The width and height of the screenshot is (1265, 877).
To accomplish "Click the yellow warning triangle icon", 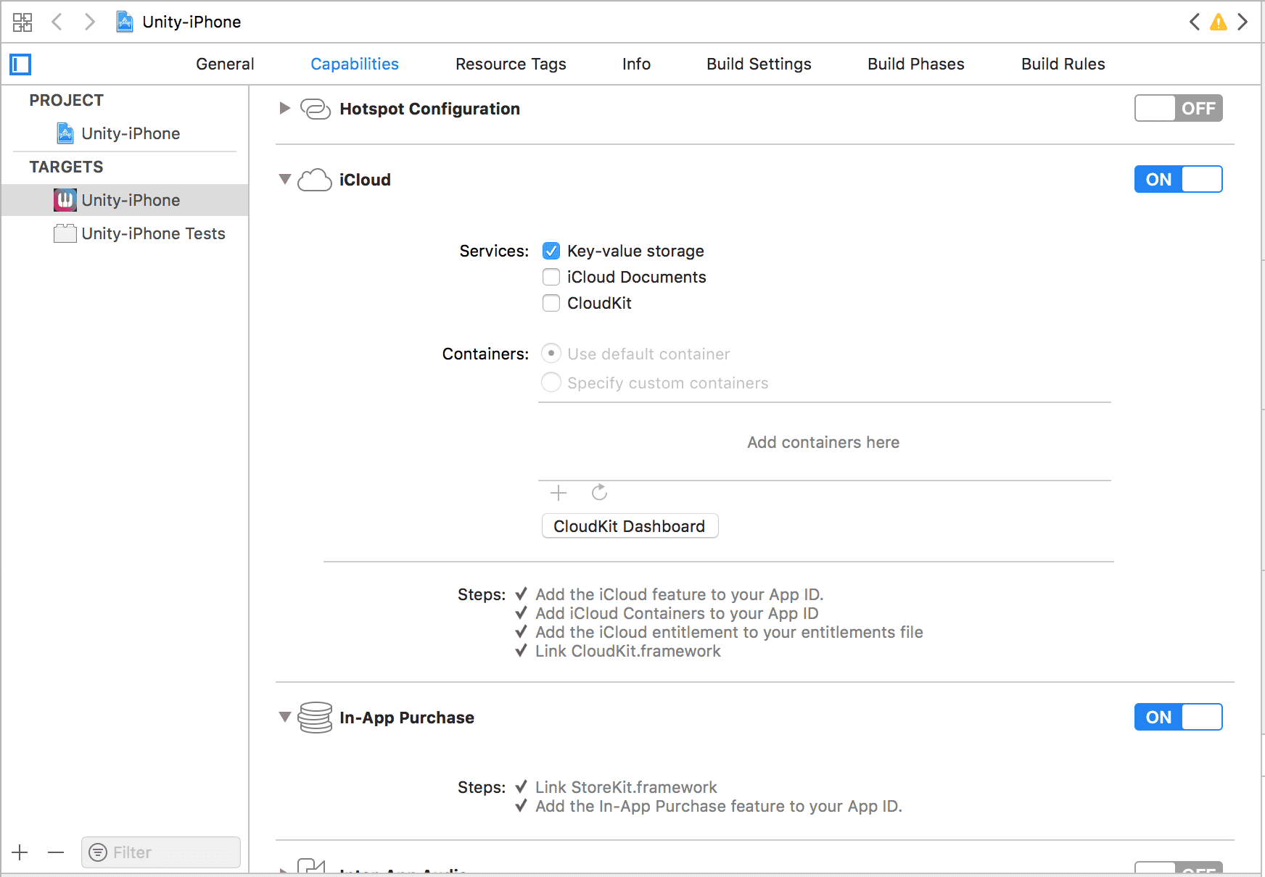I will pyautogui.click(x=1219, y=22).
